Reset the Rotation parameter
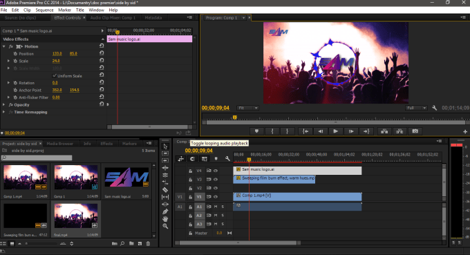Screen dimensions: 470x255 coord(102,82)
